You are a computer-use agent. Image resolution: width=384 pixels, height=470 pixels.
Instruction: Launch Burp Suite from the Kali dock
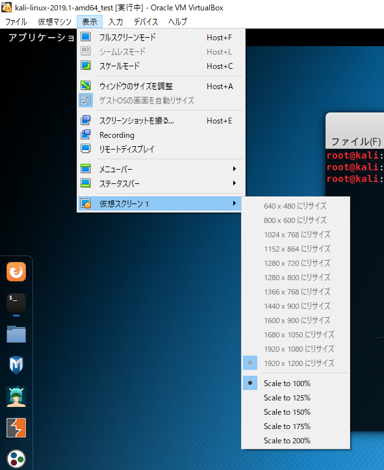[16, 428]
